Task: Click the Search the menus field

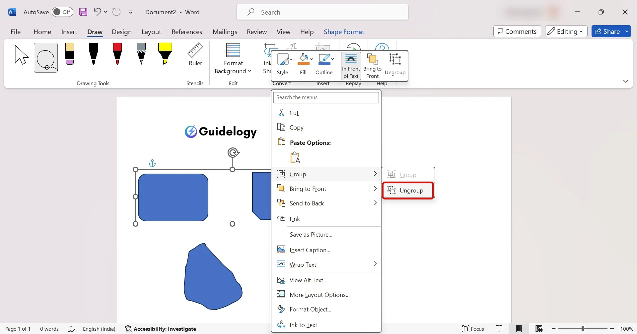Action: (326, 97)
